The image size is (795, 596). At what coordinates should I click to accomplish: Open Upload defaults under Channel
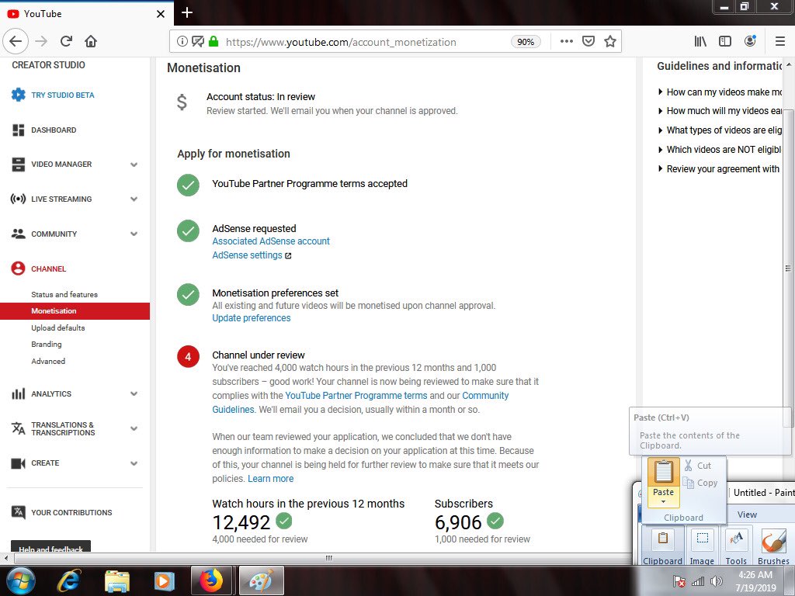pos(57,328)
